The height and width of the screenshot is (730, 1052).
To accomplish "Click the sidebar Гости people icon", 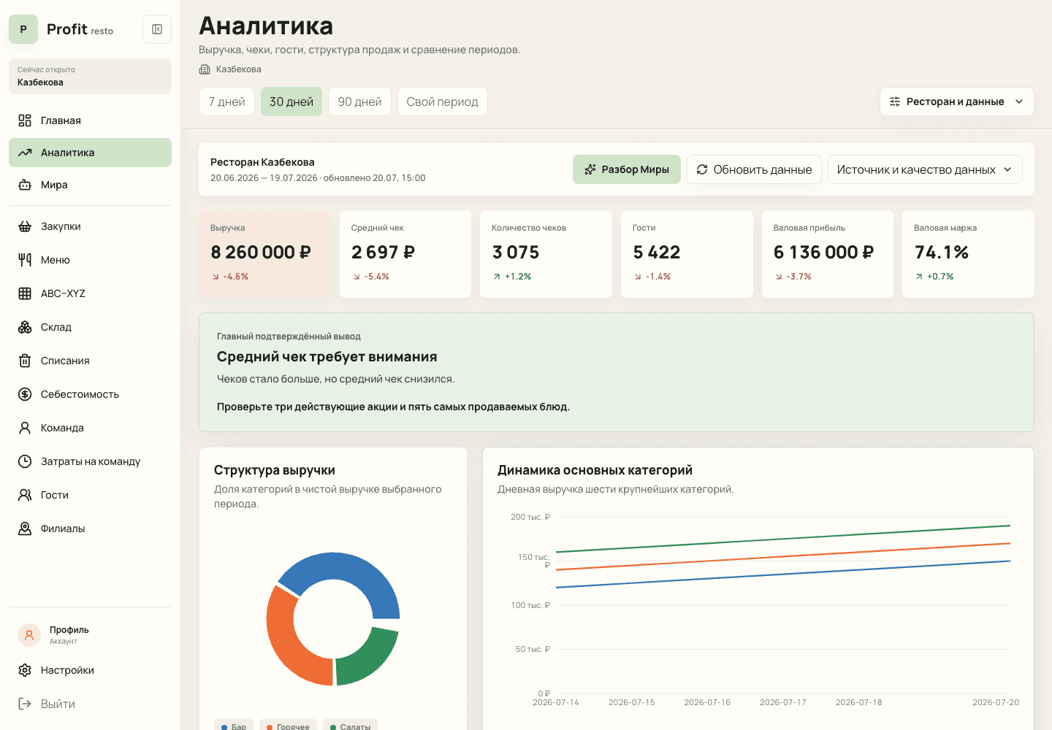I will (25, 495).
